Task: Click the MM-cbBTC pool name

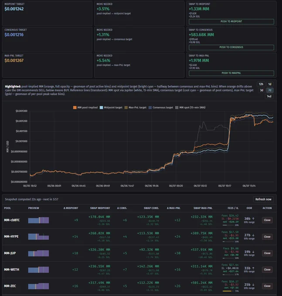Action: tap(12, 220)
